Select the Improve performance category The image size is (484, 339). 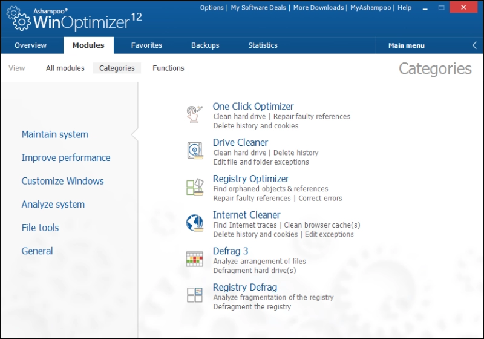coord(66,158)
